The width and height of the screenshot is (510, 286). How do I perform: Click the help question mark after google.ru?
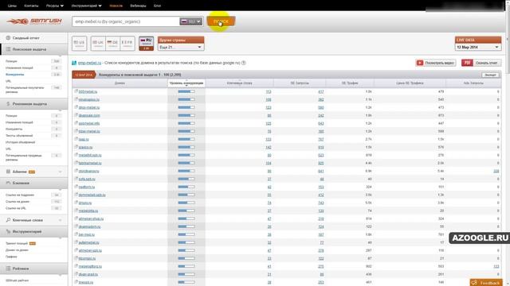click(x=244, y=63)
